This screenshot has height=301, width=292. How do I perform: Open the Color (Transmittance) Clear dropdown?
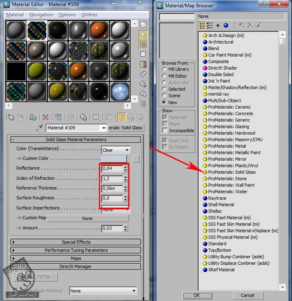tap(115, 150)
